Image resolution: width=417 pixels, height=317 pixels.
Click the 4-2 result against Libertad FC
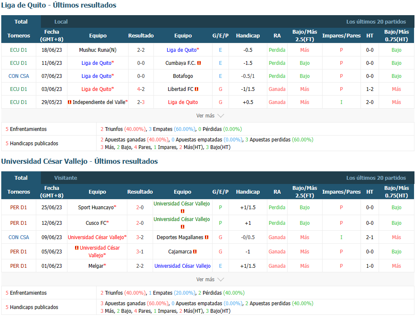click(141, 89)
